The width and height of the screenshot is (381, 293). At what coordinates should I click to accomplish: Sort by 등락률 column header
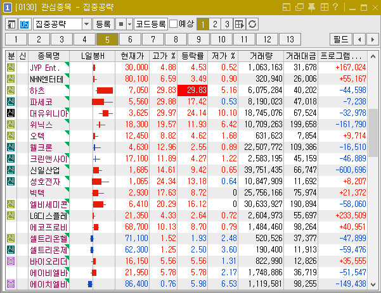point(193,56)
